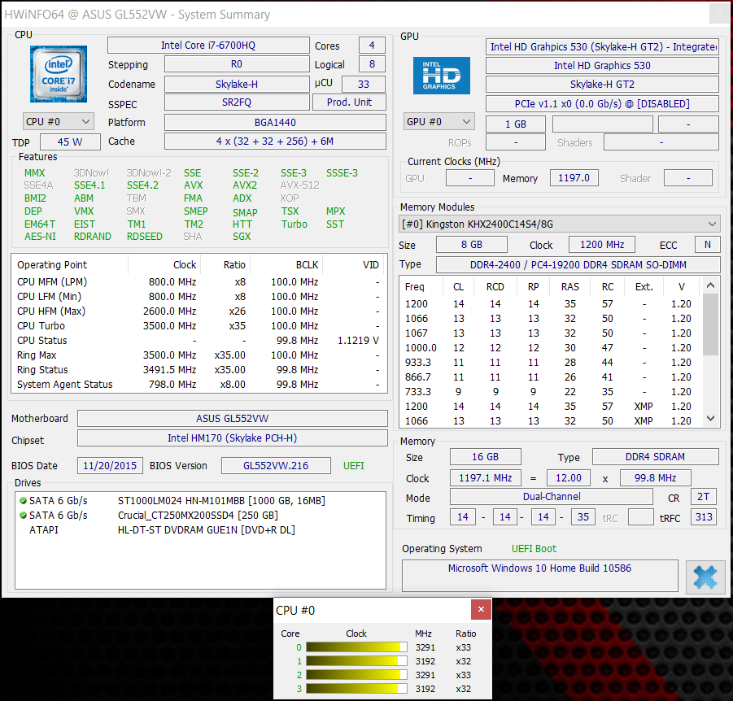The width and height of the screenshot is (733, 701).
Task: Click scroll up arrow in memory timings table
Action: [710, 285]
